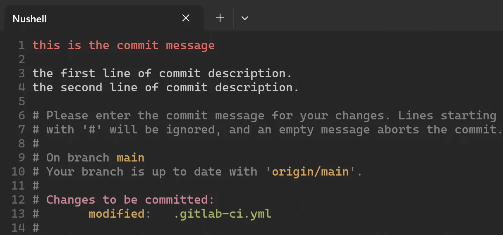Screen dimensions: 503x235
Task: Click the first line of commit description
Action: (162, 74)
